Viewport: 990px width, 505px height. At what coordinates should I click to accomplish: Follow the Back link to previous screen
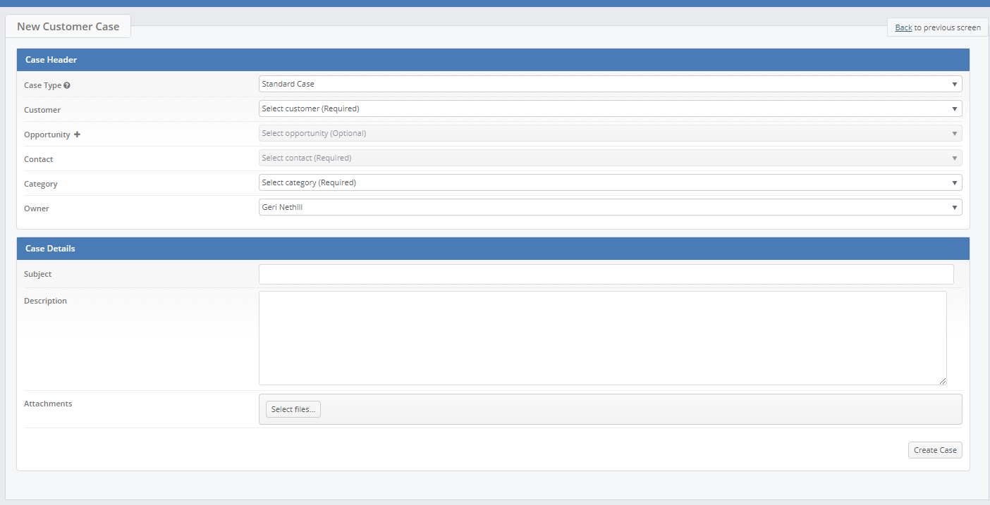pyautogui.click(x=903, y=27)
